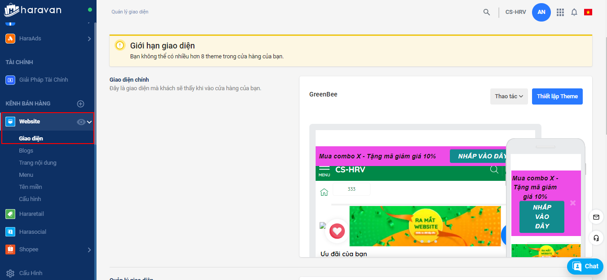The width and height of the screenshot is (607, 280).
Task: Click the AN user avatar
Action: click(x=541, y=12)
